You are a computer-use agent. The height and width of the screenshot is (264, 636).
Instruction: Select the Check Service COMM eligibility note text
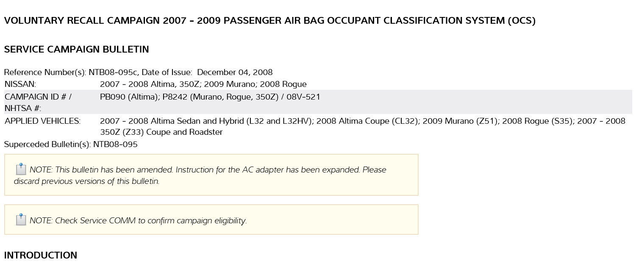tap(138, 220)
